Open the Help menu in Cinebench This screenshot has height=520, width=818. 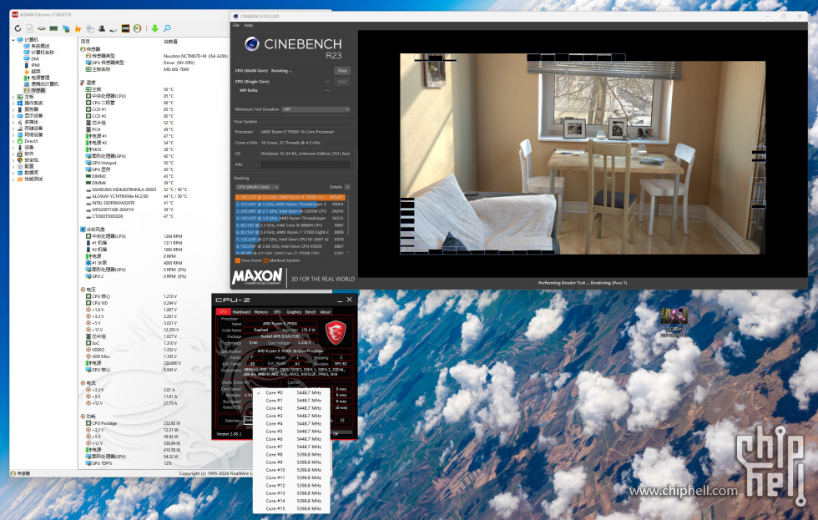[x=249, y=25]
